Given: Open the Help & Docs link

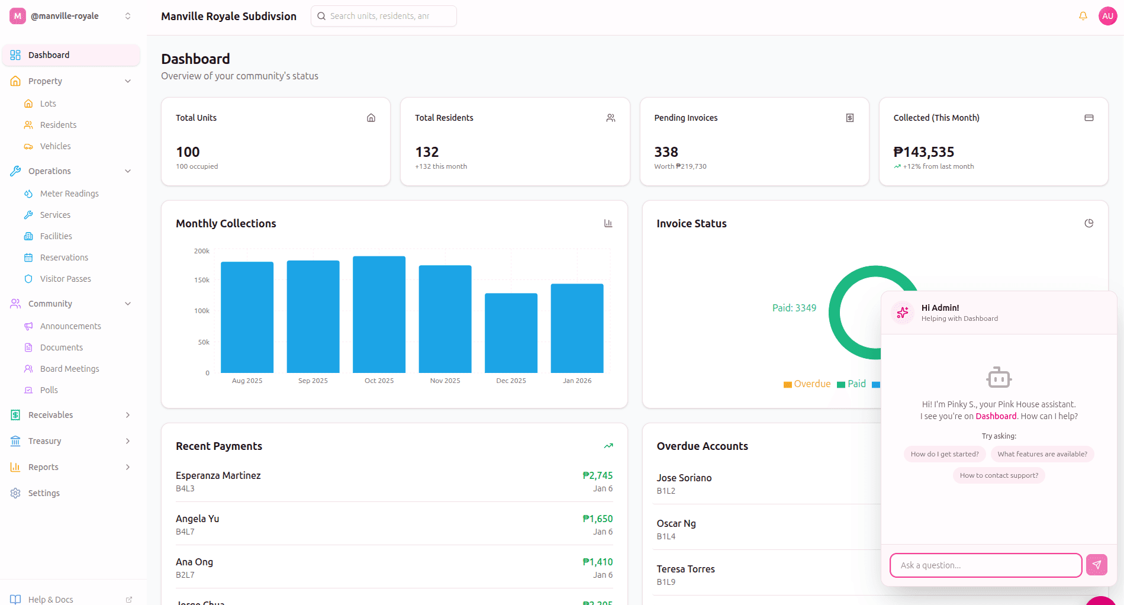Looking at the screenshot, I should pos(51,599).
